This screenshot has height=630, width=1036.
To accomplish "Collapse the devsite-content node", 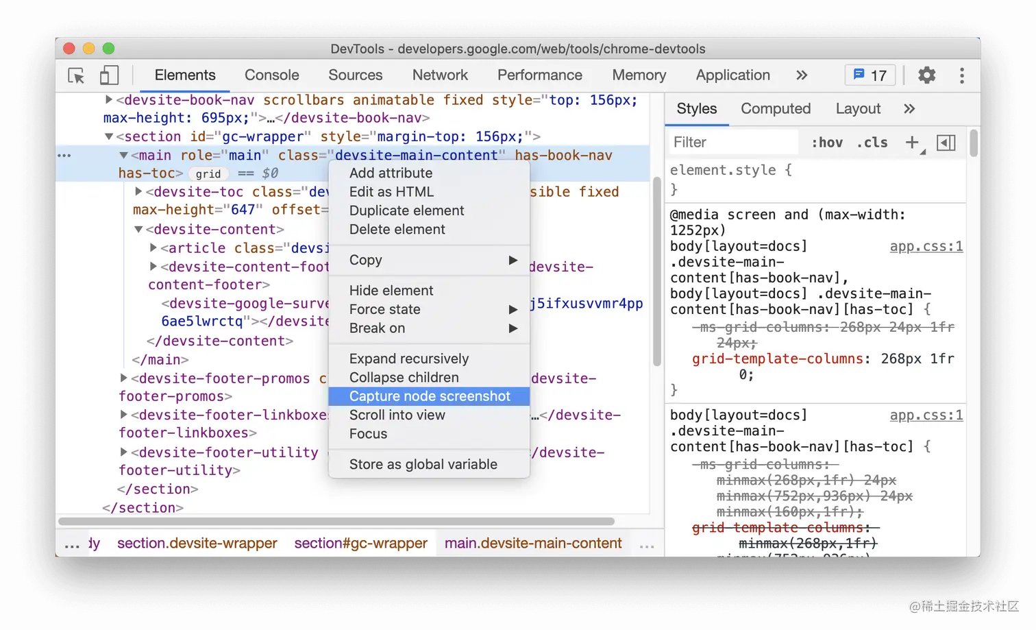I will (138, 229).
